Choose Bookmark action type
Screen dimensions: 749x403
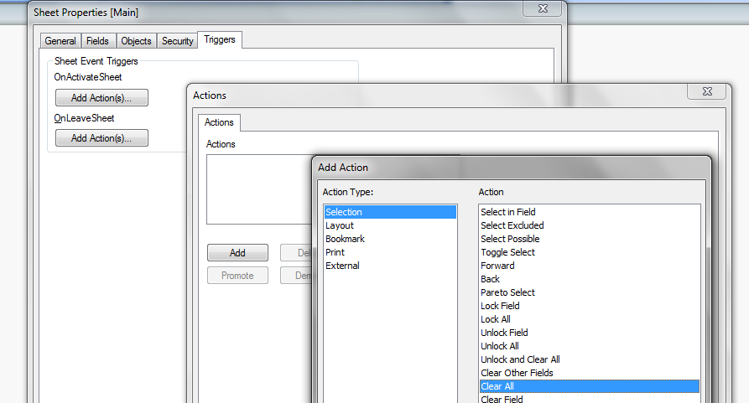(x=390, y=239)
